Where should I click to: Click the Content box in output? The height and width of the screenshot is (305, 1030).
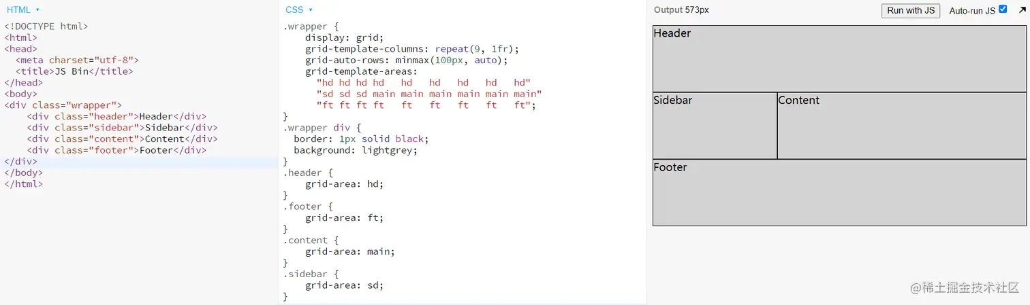tap(902, 126)
